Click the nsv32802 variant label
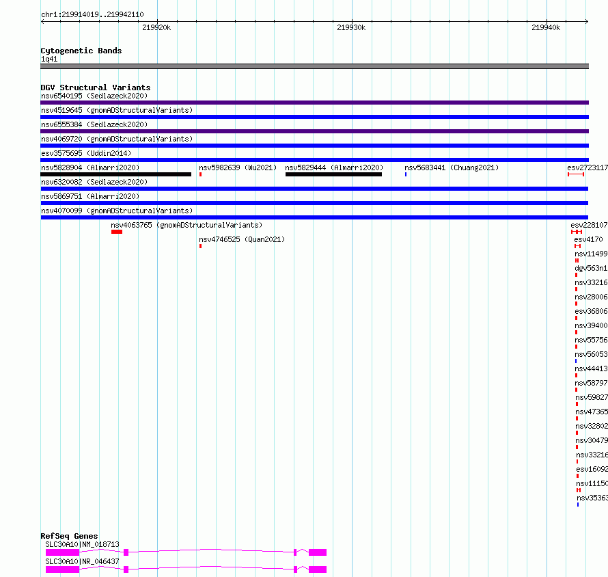Image resolution: width=608 pixels, height=577 pixels. tap(592, 426)
